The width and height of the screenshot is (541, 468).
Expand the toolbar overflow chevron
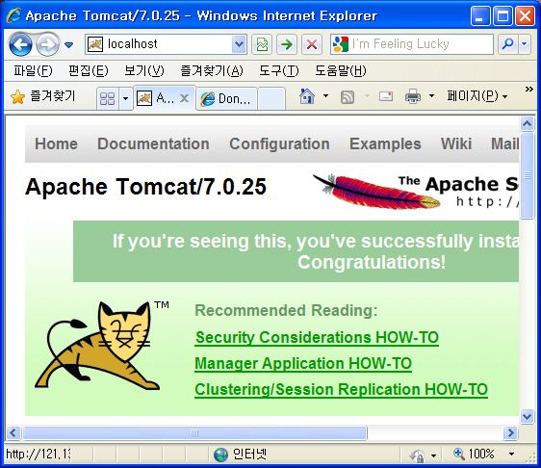click(528, 89)
